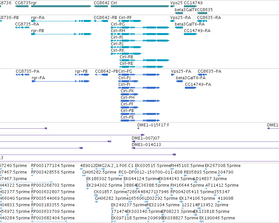
Task: Select EST RP003177134.5prime
Action: 32,169
